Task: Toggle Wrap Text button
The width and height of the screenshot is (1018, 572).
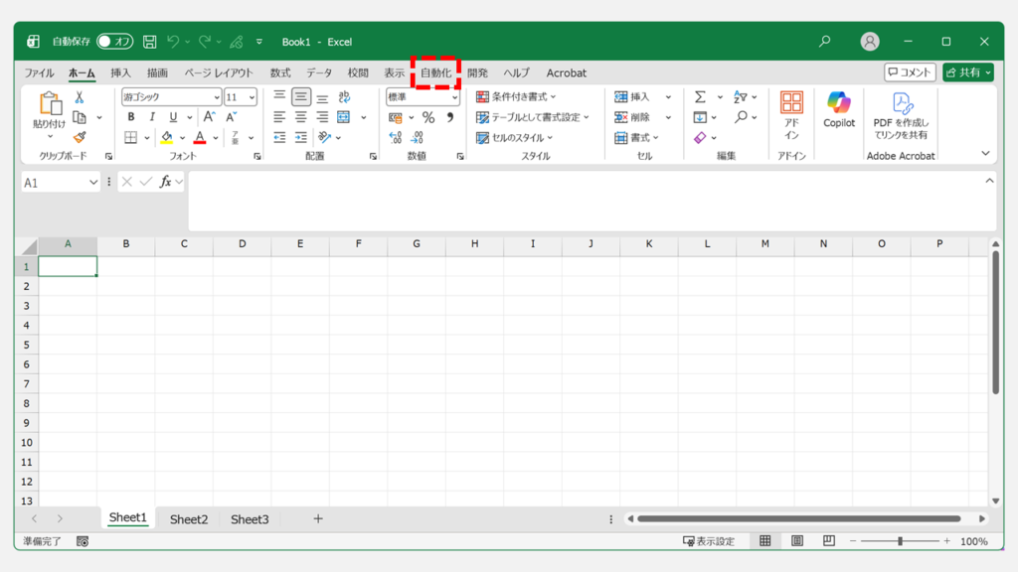Action: [x=344, y=96]
